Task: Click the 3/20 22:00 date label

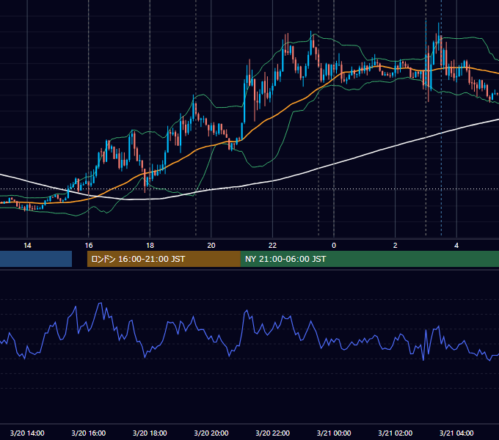Action: (273, 433)
